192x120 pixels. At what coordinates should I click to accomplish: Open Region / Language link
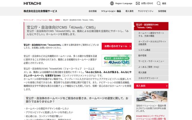coord(124,3)
